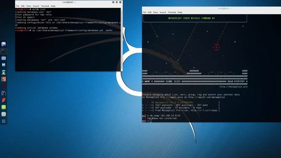
Task: Click the 'WAVE 4' score line
Action: point(195,82)
